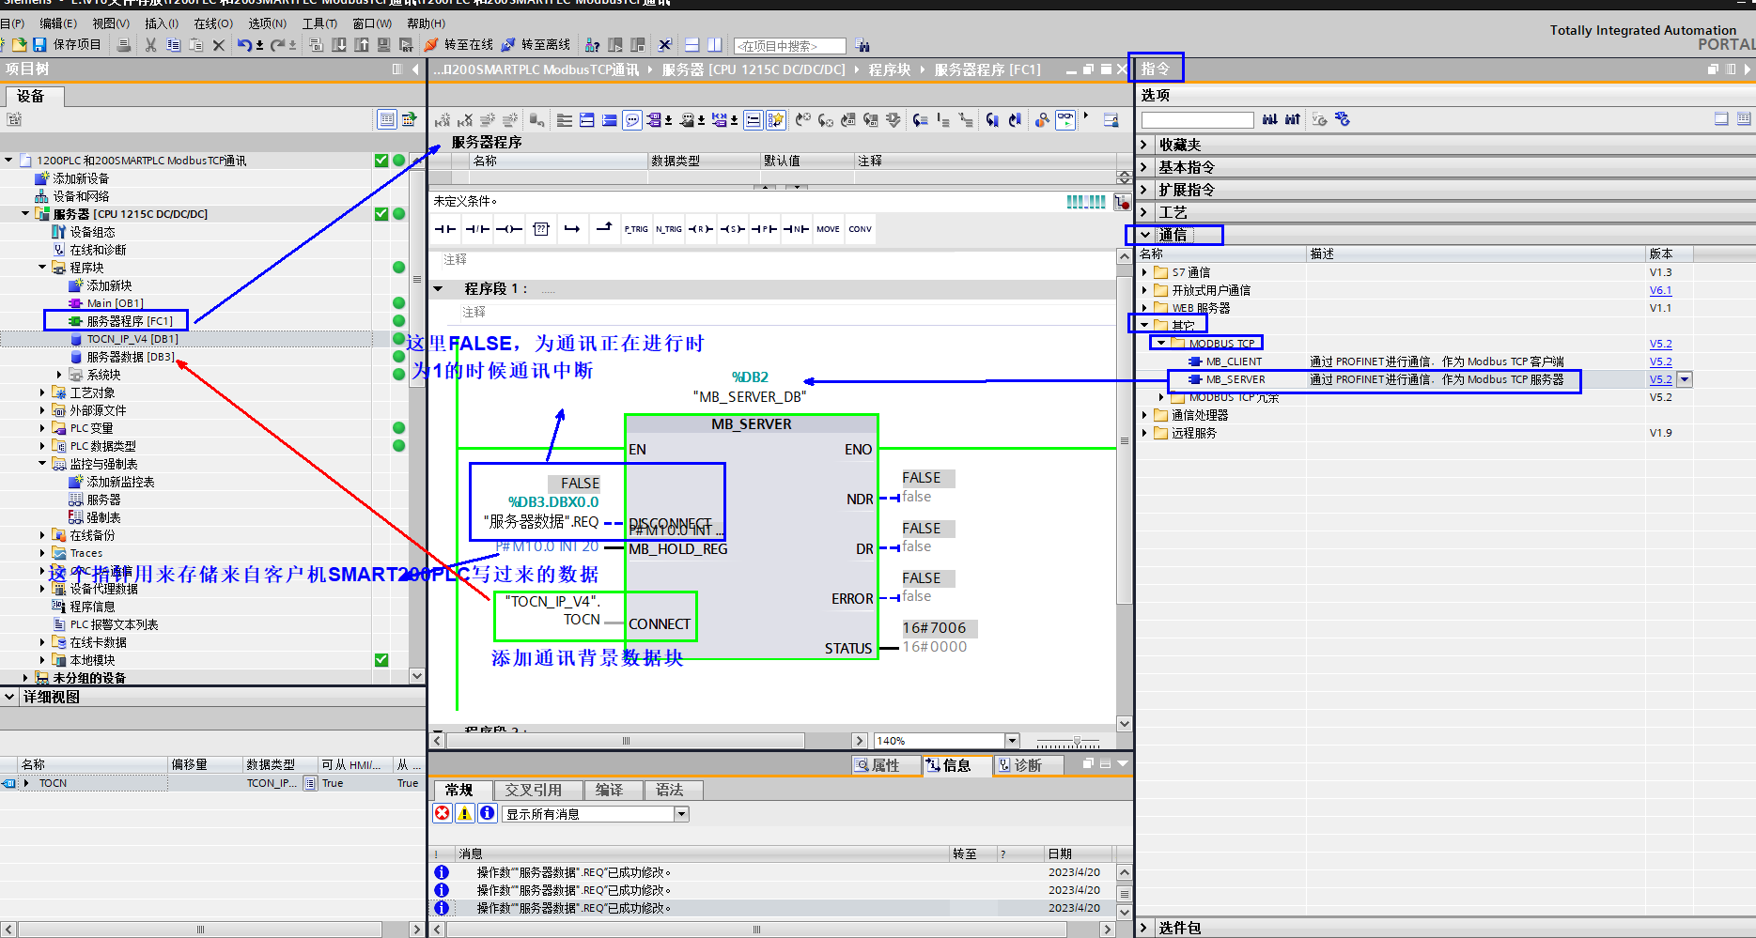Click the V6.1 version link
The image size is (1756, 938).
[1660, 289]
